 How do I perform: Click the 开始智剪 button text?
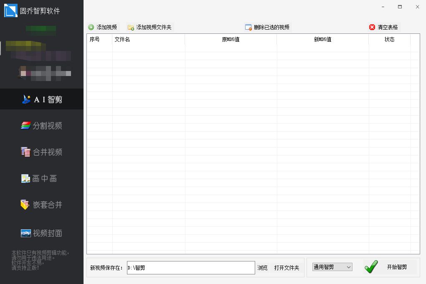pos(397,267)
